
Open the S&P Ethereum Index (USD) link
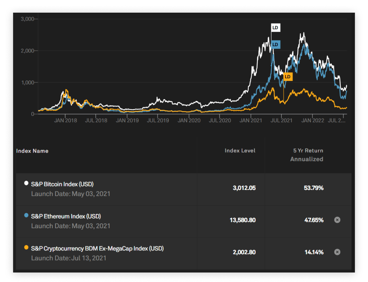(x=66, y=216)
